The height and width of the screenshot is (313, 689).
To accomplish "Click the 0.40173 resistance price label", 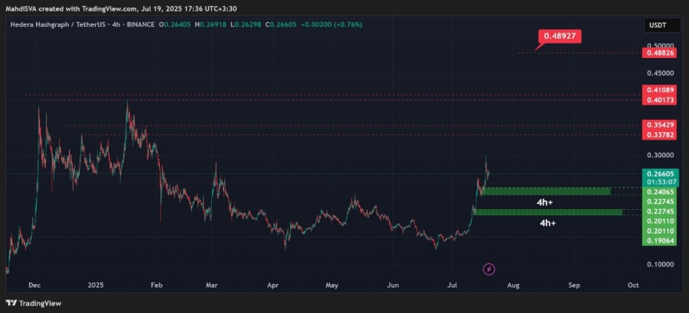I will pyautogui.click(x=658, y=100).
